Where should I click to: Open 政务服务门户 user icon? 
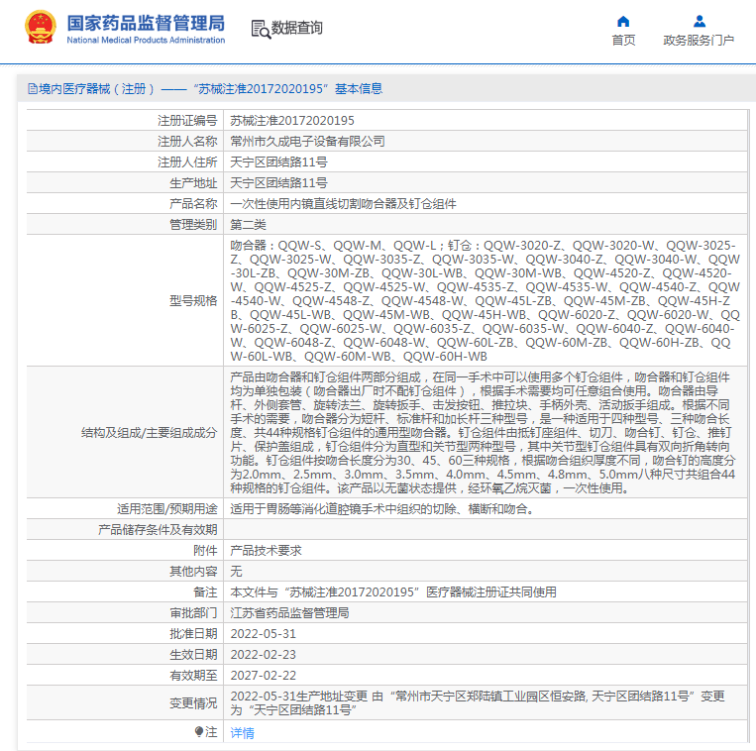tap(700, 21)
